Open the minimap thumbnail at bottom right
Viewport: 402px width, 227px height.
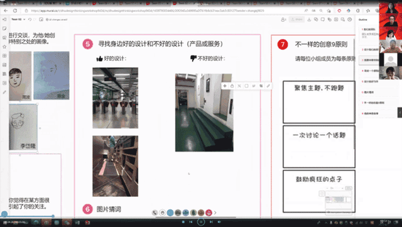pos(339,200)
